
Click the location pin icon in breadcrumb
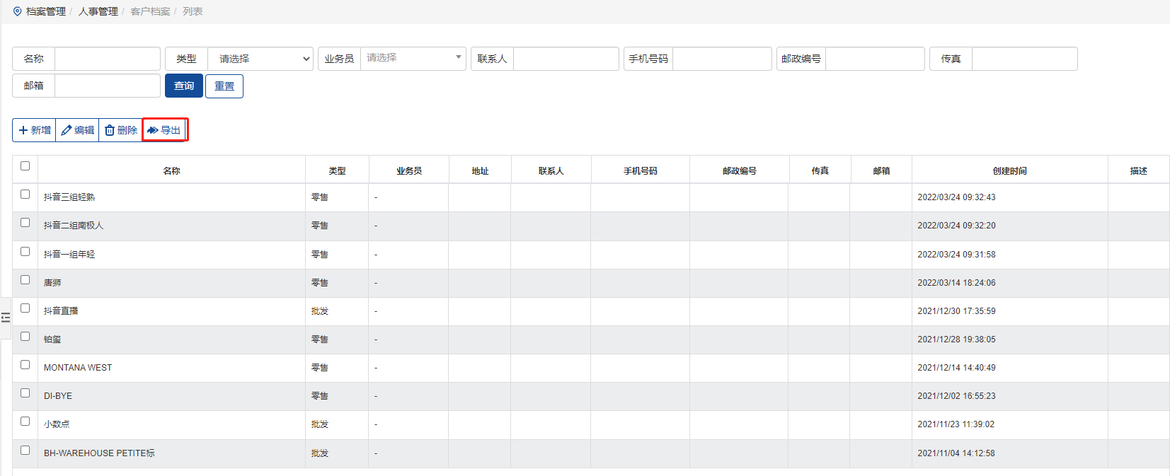18,12
